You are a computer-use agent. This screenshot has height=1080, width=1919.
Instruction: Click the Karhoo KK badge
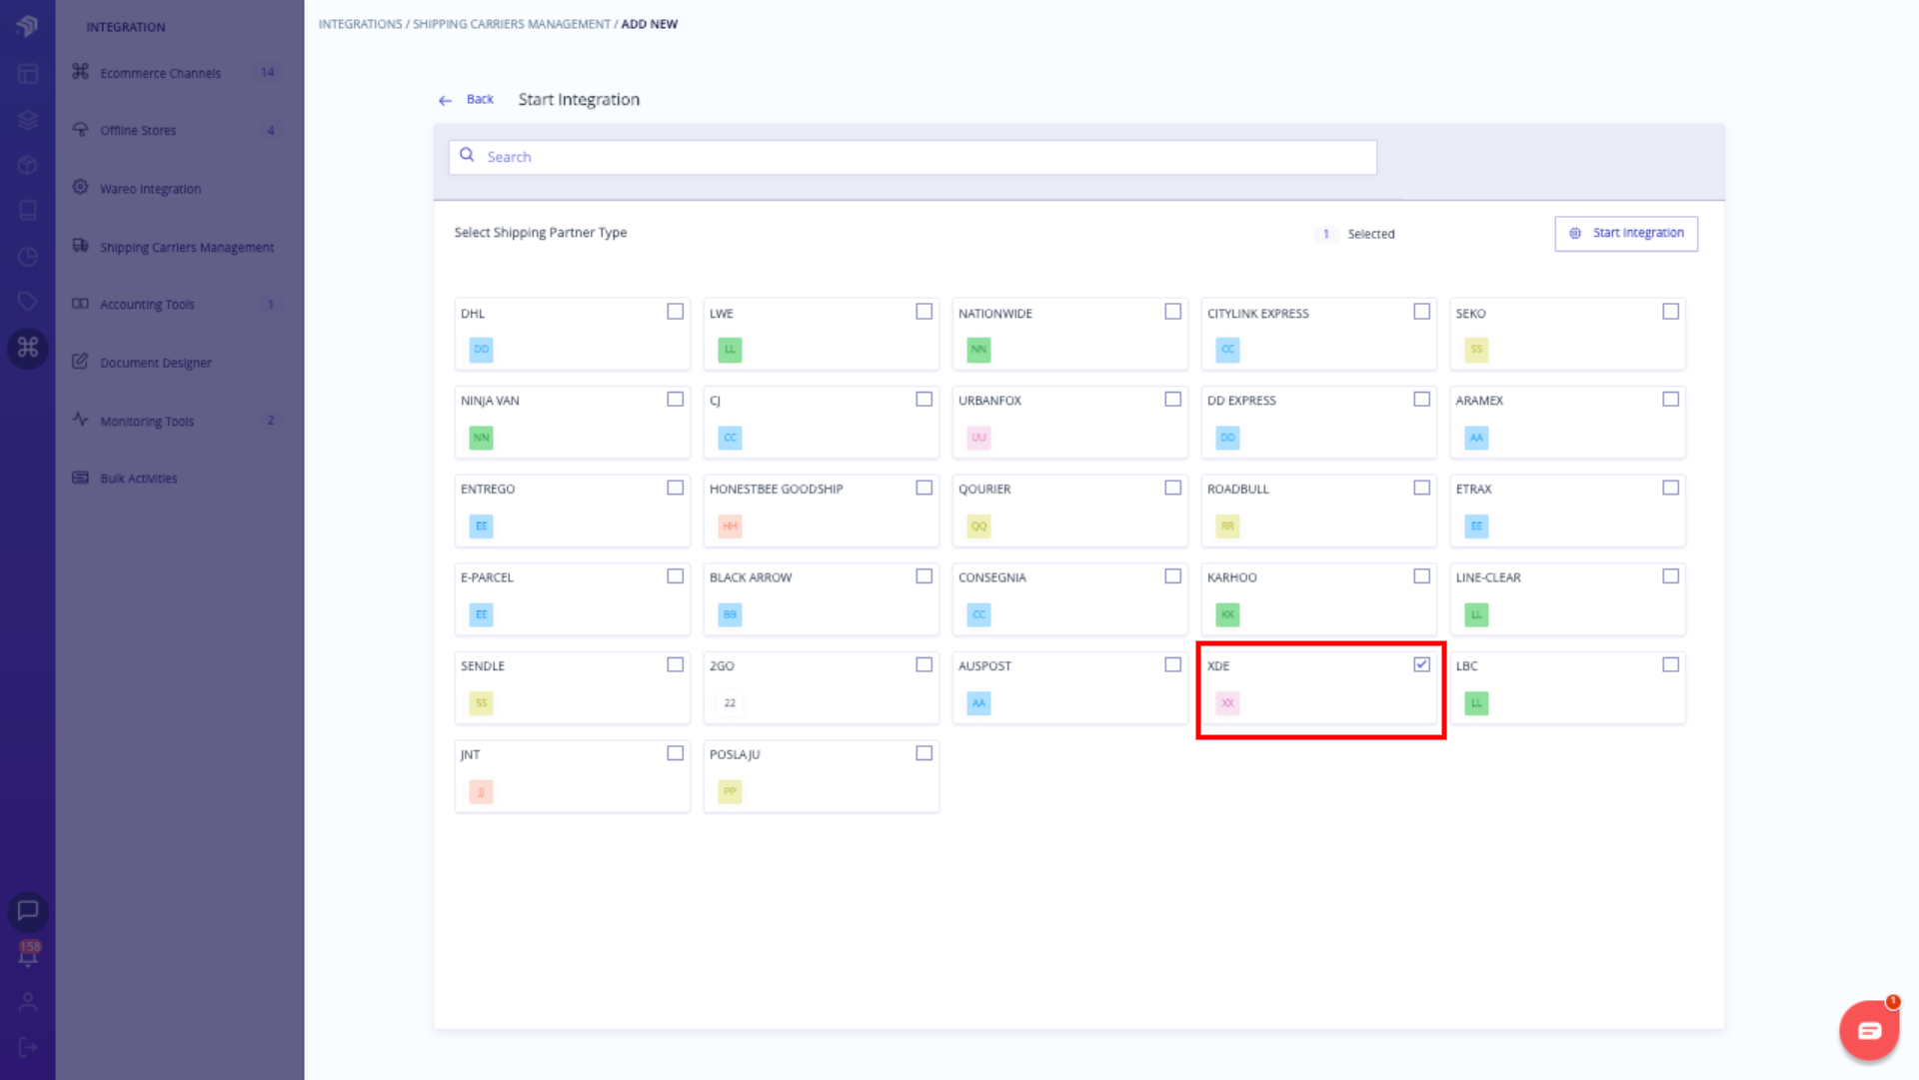(1227, 614)
